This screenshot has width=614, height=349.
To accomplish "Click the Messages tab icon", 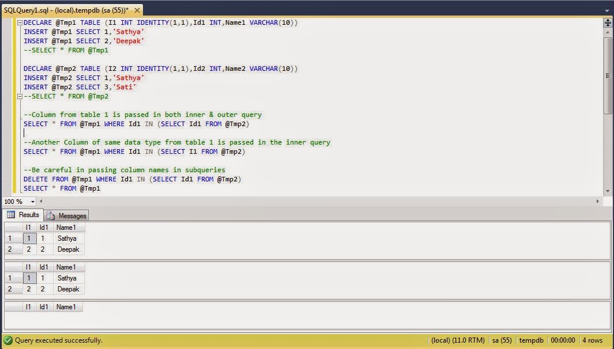I will (x=52, y=215).
